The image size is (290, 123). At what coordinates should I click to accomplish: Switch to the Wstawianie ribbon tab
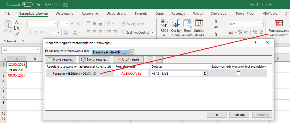64,13
